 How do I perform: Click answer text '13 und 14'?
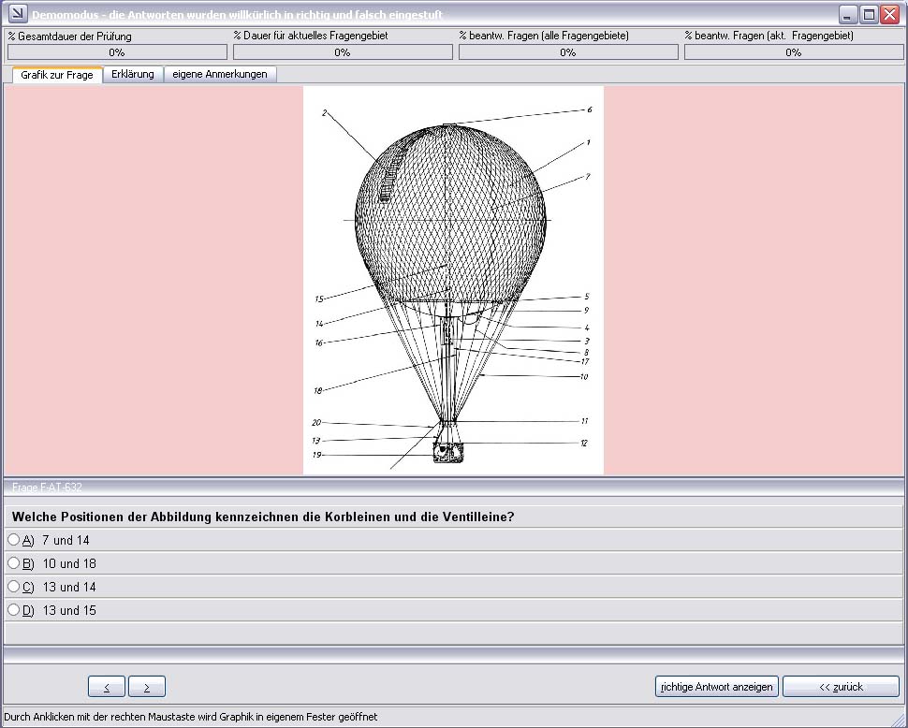tap(69, 587)
